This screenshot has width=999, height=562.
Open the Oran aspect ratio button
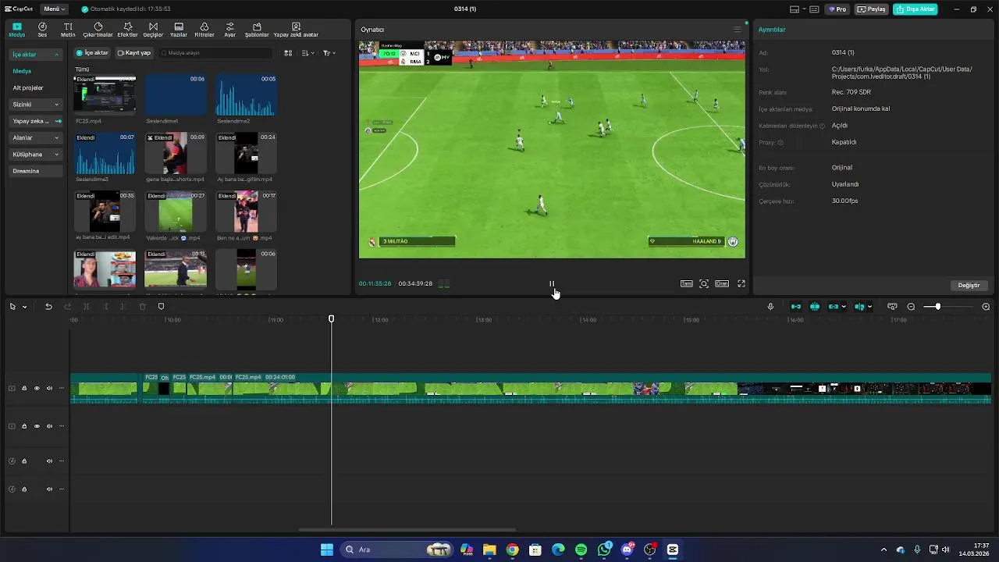(x=722, y=284)
